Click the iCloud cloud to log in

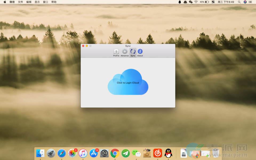(x=128, y=82)
